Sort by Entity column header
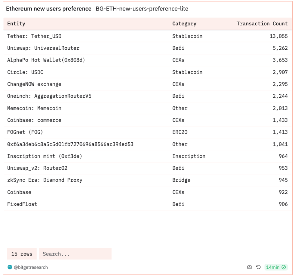This screenshot has height=277, width=294. pos(16,24)
